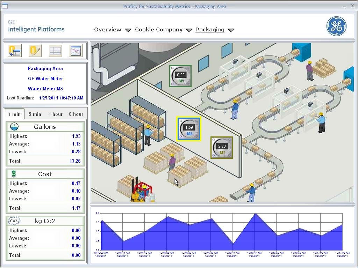Open the window system menu icon
Viewport: 358px width, 268px height.
point(5,6)
